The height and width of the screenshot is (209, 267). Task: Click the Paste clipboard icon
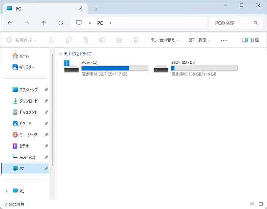85,40
